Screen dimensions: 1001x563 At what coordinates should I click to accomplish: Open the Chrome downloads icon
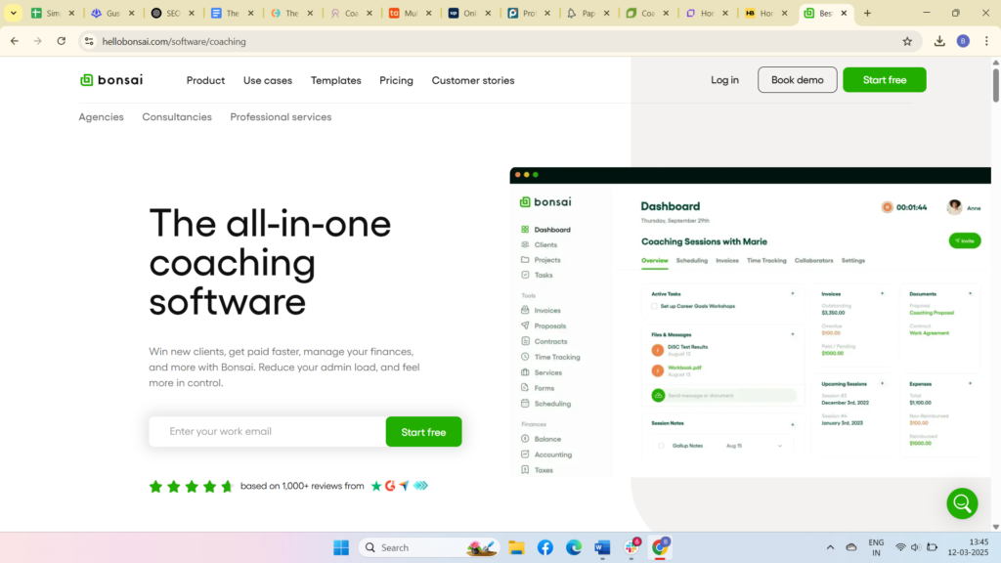pos(939,41)
